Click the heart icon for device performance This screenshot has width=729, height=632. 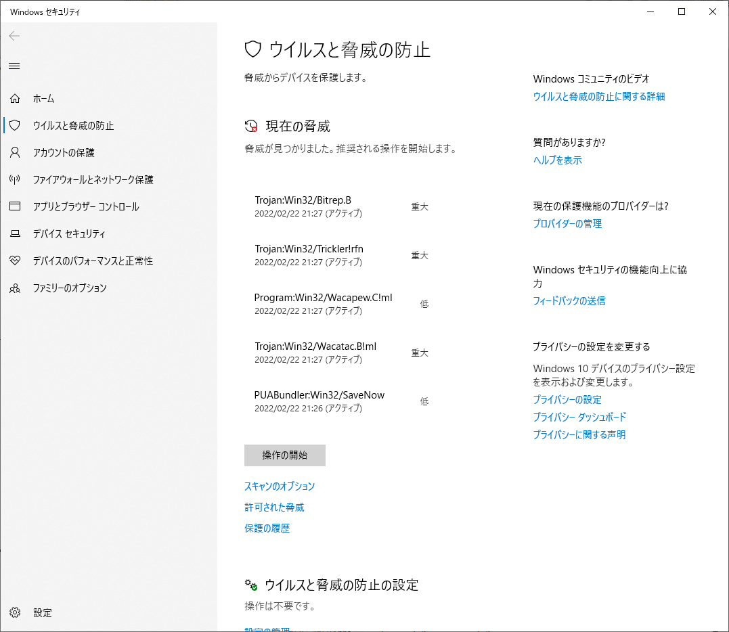pyautogui.click(x=15, y=261)
